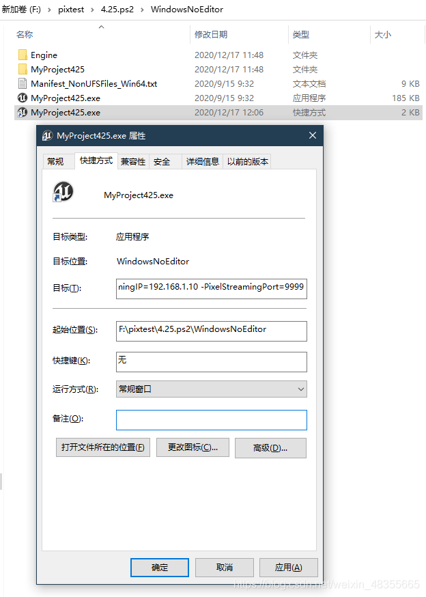Select Manifest_NonUFSFiles_Win64.txt file name

click(x=94, y=84)
